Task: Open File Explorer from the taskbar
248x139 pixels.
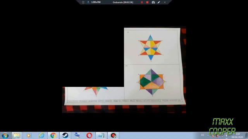Action: click(16, 136)
